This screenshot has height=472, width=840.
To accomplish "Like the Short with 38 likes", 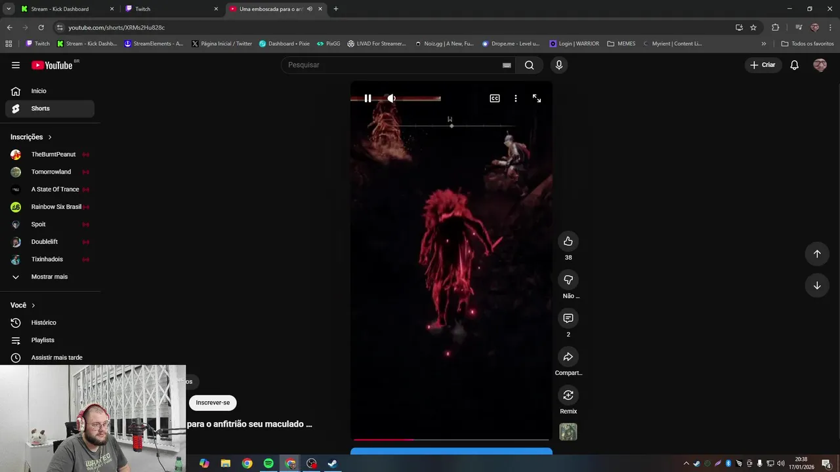I will pyautogui.click(x=568, y=241).
